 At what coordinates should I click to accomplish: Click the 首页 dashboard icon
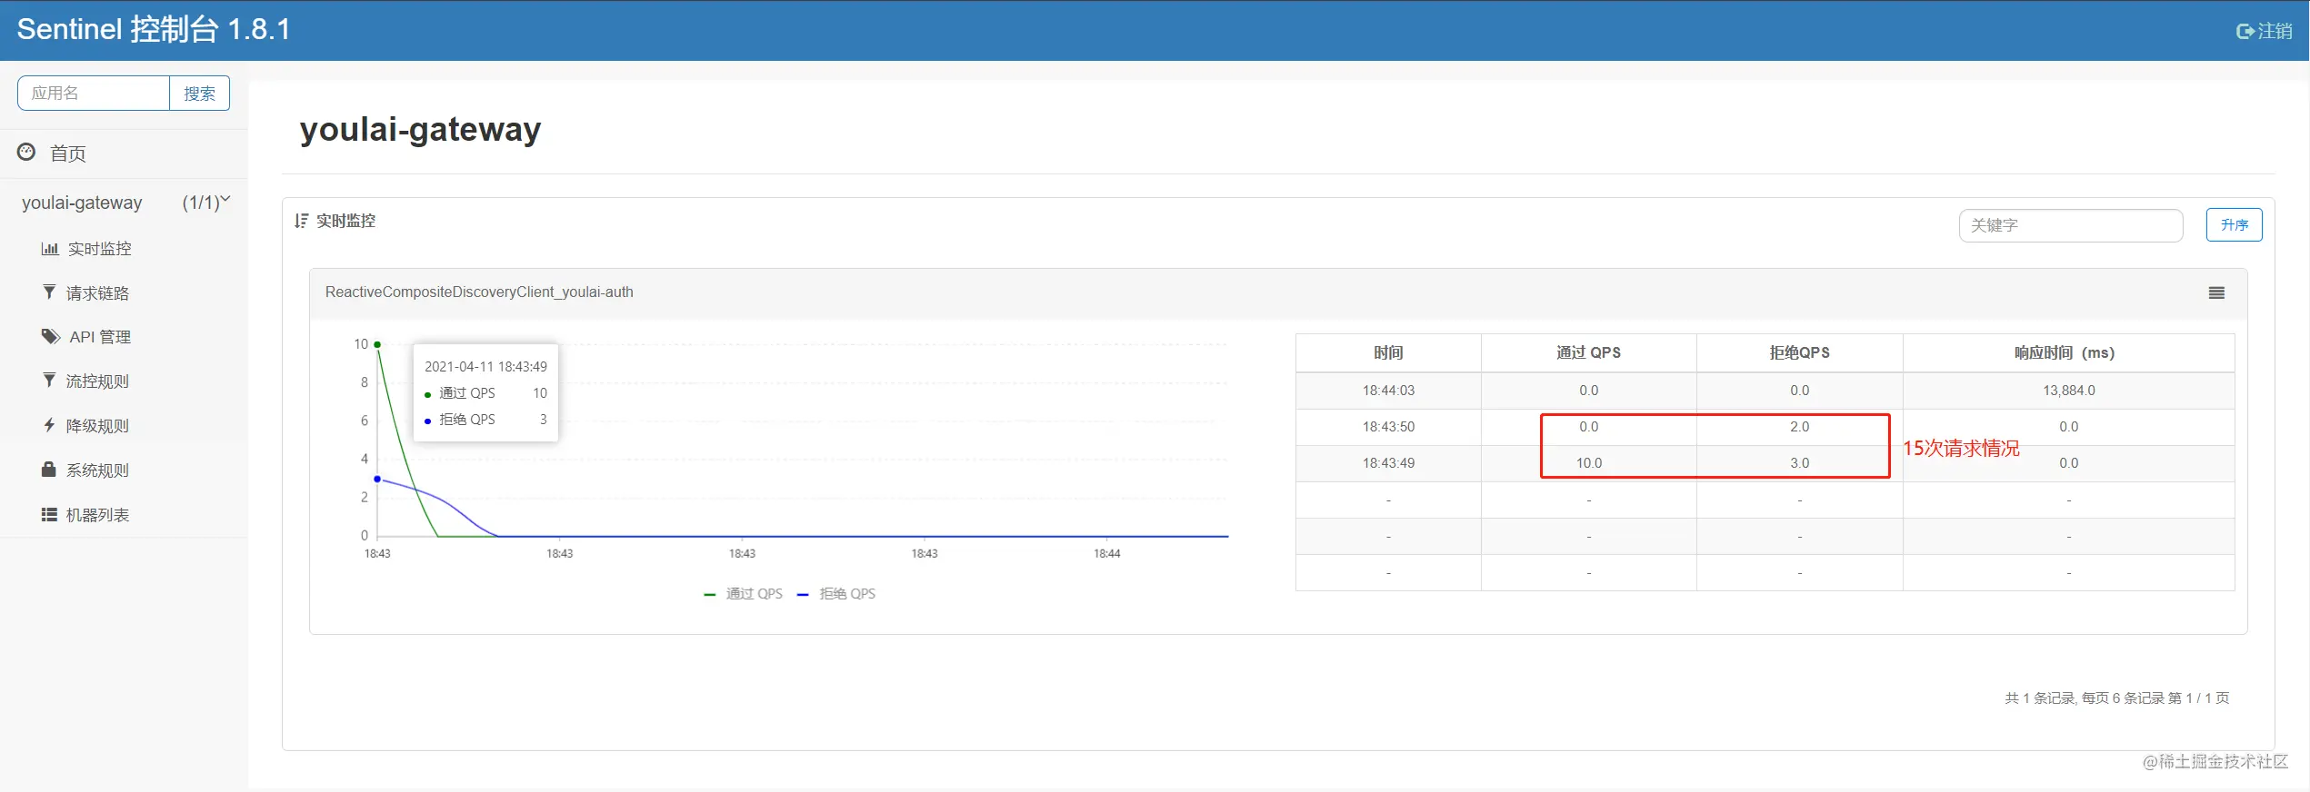coord(26,152)
